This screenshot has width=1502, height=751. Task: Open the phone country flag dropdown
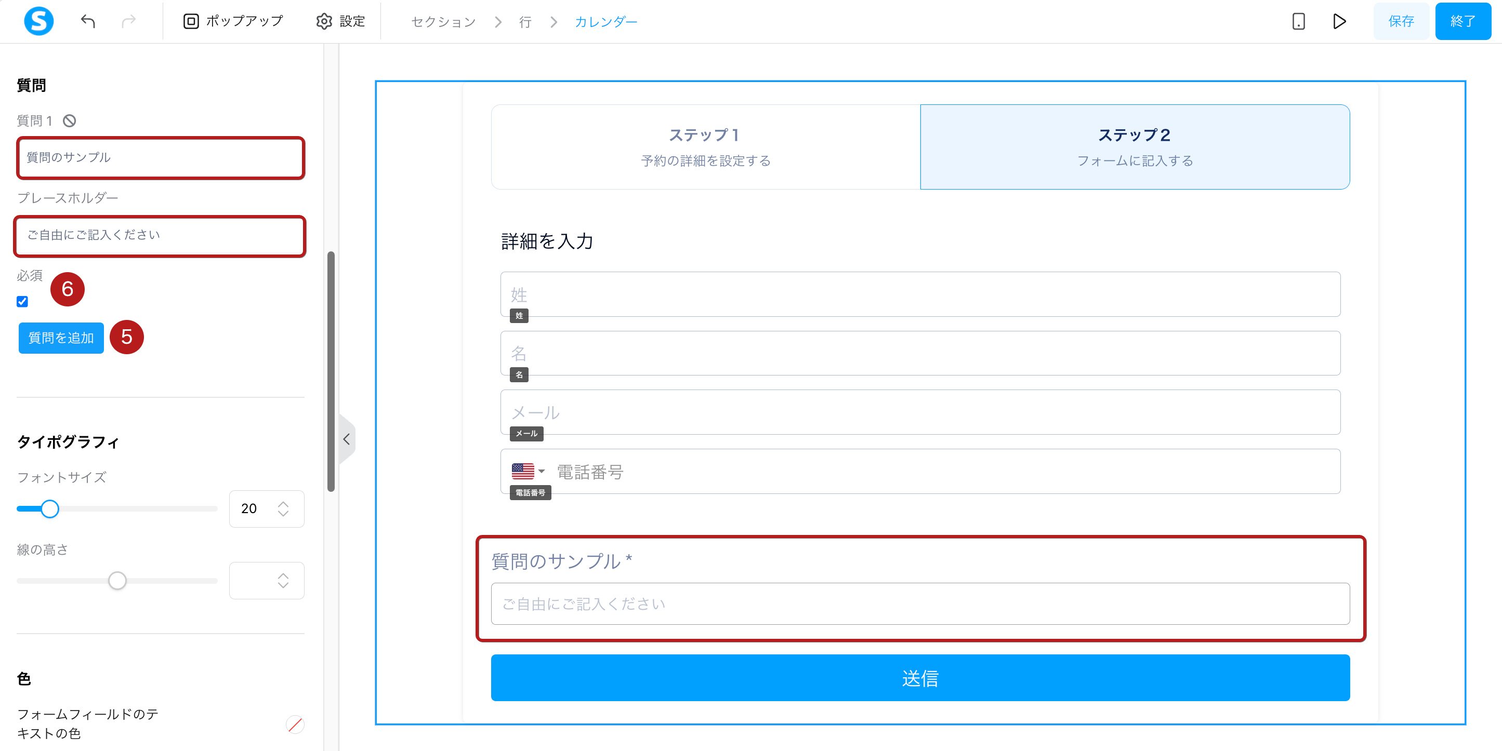528,471
